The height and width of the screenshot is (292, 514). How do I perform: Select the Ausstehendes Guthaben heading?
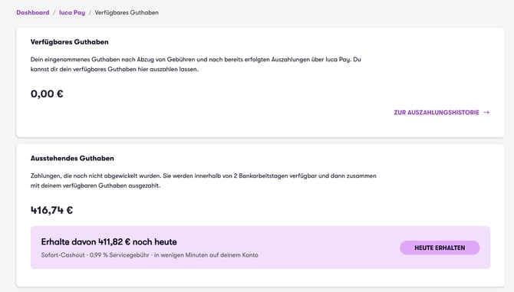click(72, 158)
